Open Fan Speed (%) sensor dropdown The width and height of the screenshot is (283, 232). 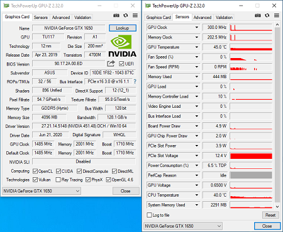(x=197, y=57)
